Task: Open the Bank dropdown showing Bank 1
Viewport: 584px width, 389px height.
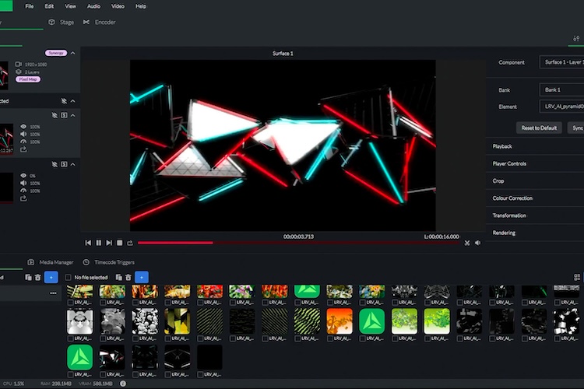Action: coord(561,89)
